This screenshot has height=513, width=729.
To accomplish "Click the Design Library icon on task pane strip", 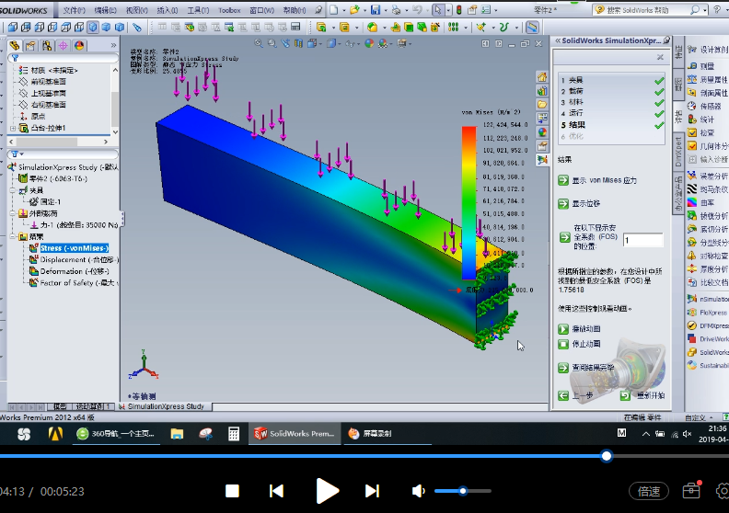I will (542, 90).
